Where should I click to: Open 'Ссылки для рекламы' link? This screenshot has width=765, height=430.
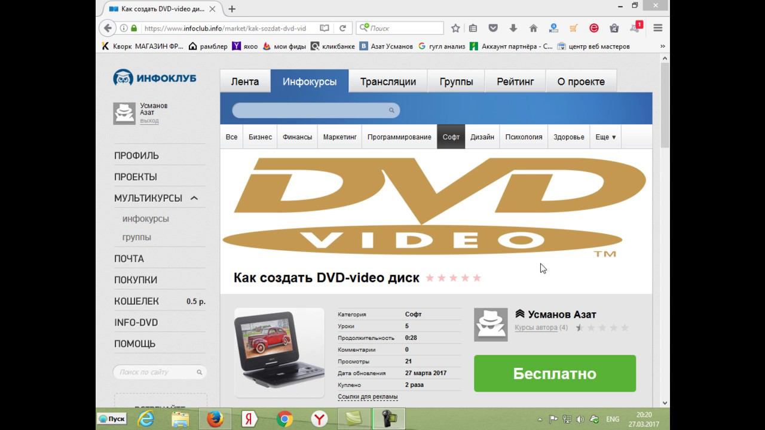(x=368, y=397)
